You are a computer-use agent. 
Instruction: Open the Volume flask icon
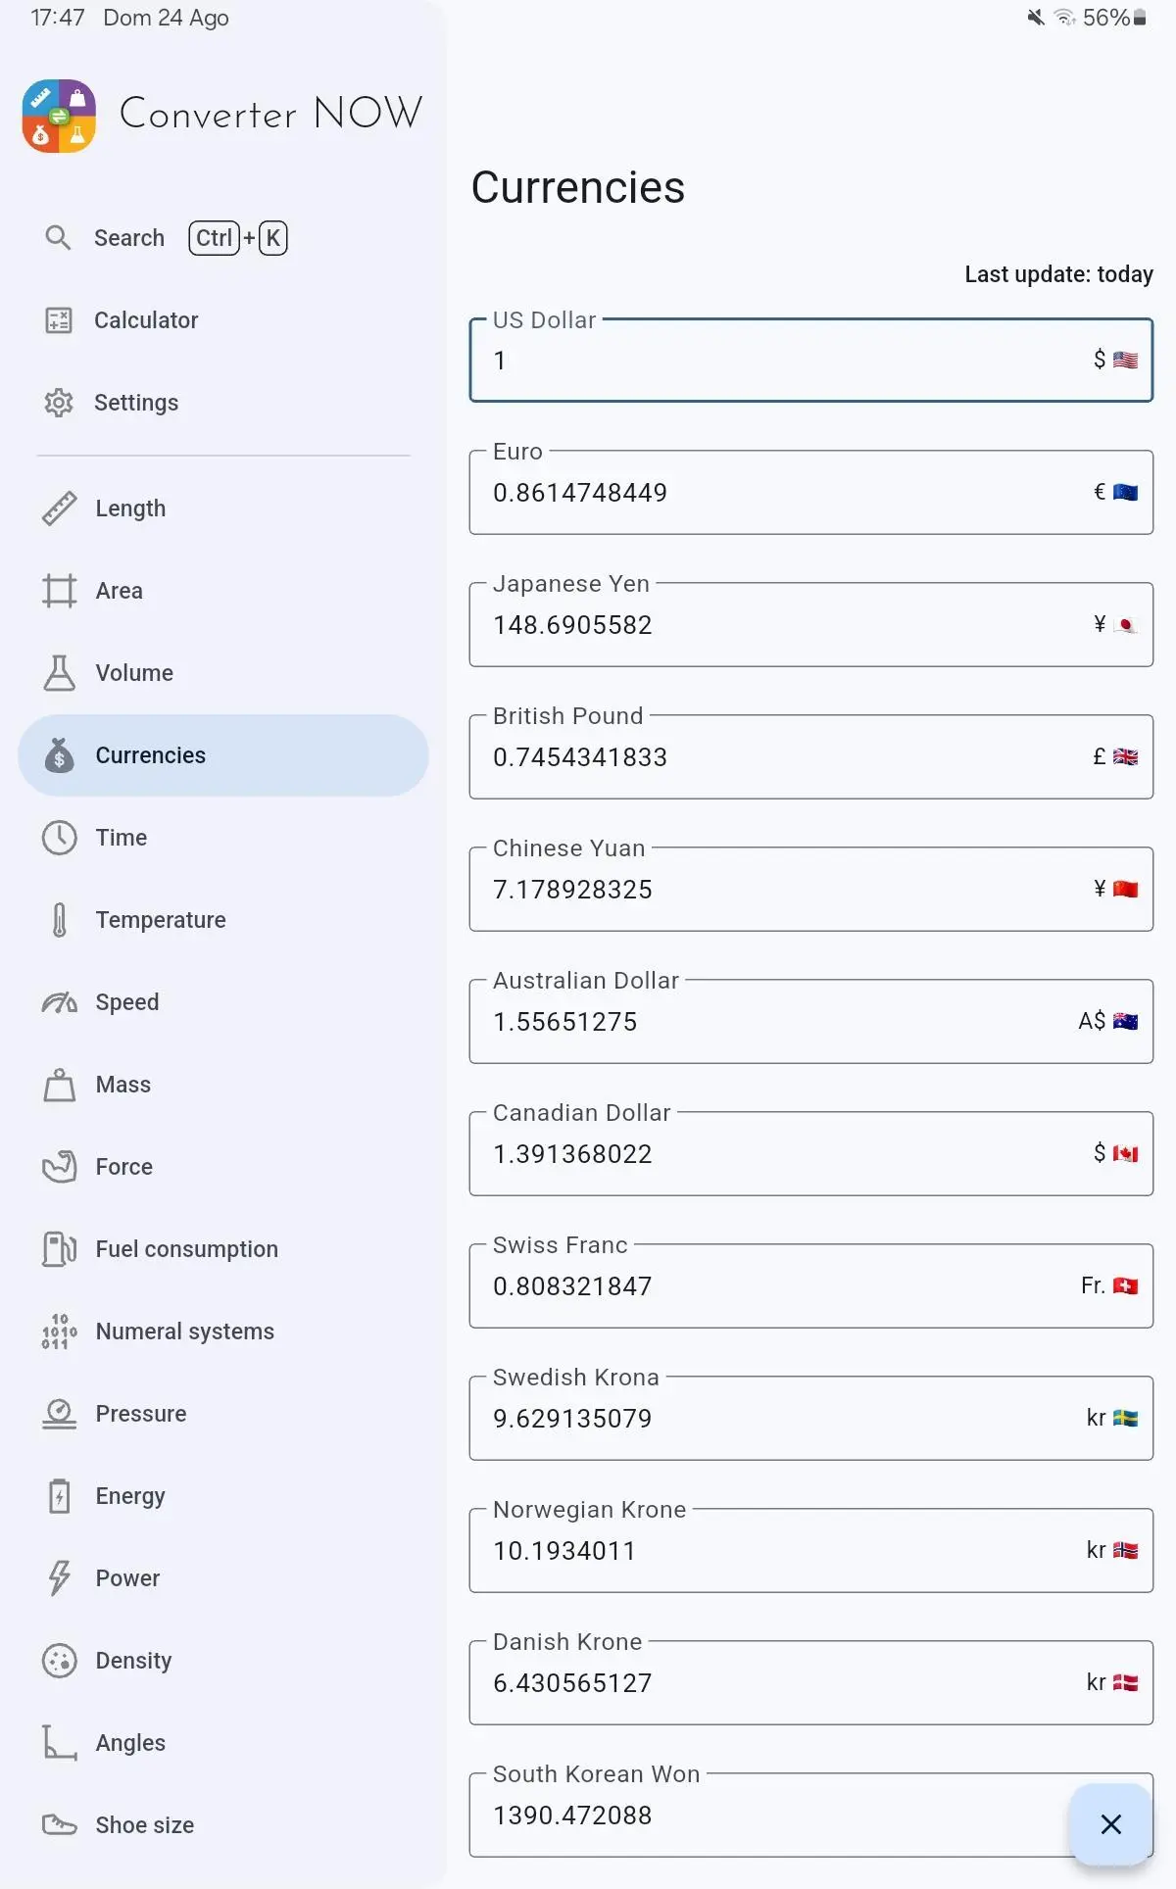(59, 673)
